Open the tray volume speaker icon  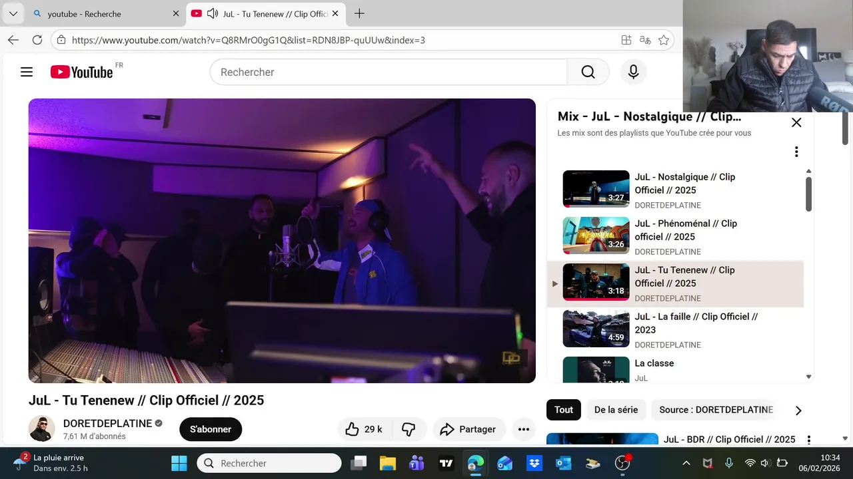tap(765, 463)
